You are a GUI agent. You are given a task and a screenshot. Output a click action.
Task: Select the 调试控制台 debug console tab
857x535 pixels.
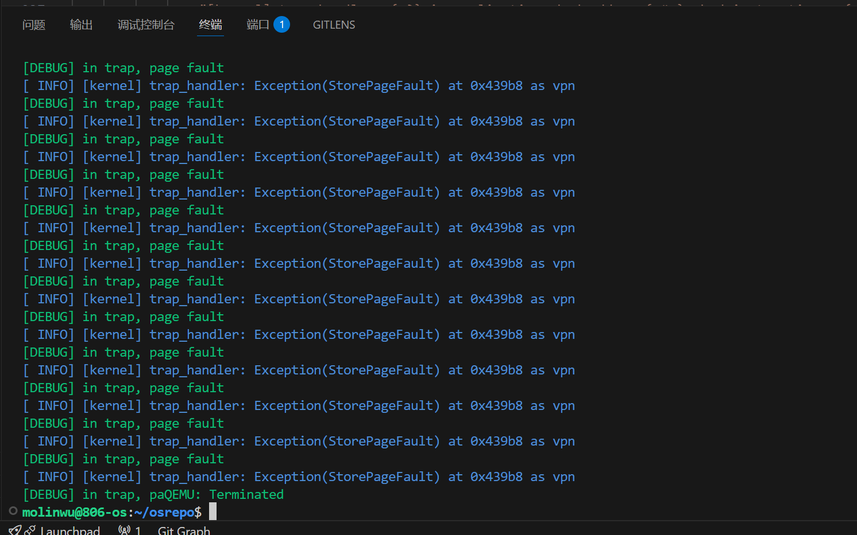[x=146, y=25]
